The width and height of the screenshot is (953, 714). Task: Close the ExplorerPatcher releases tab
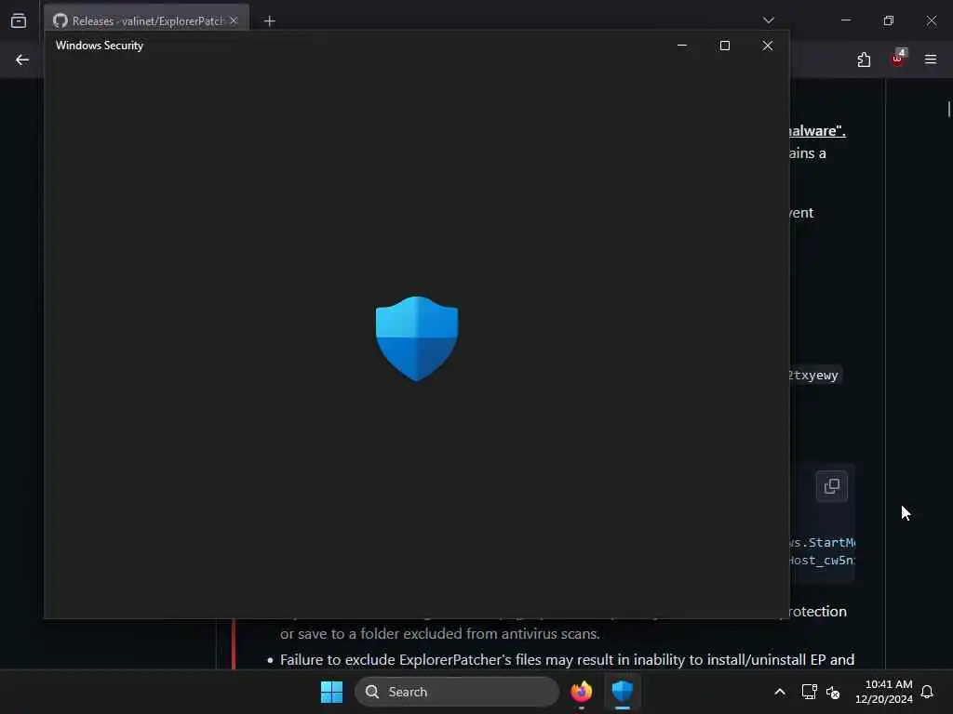(234, 20)
